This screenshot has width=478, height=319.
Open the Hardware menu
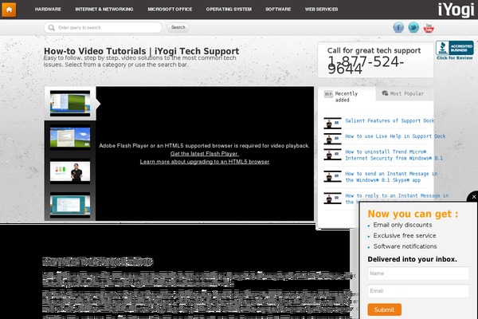pos(48,10)
